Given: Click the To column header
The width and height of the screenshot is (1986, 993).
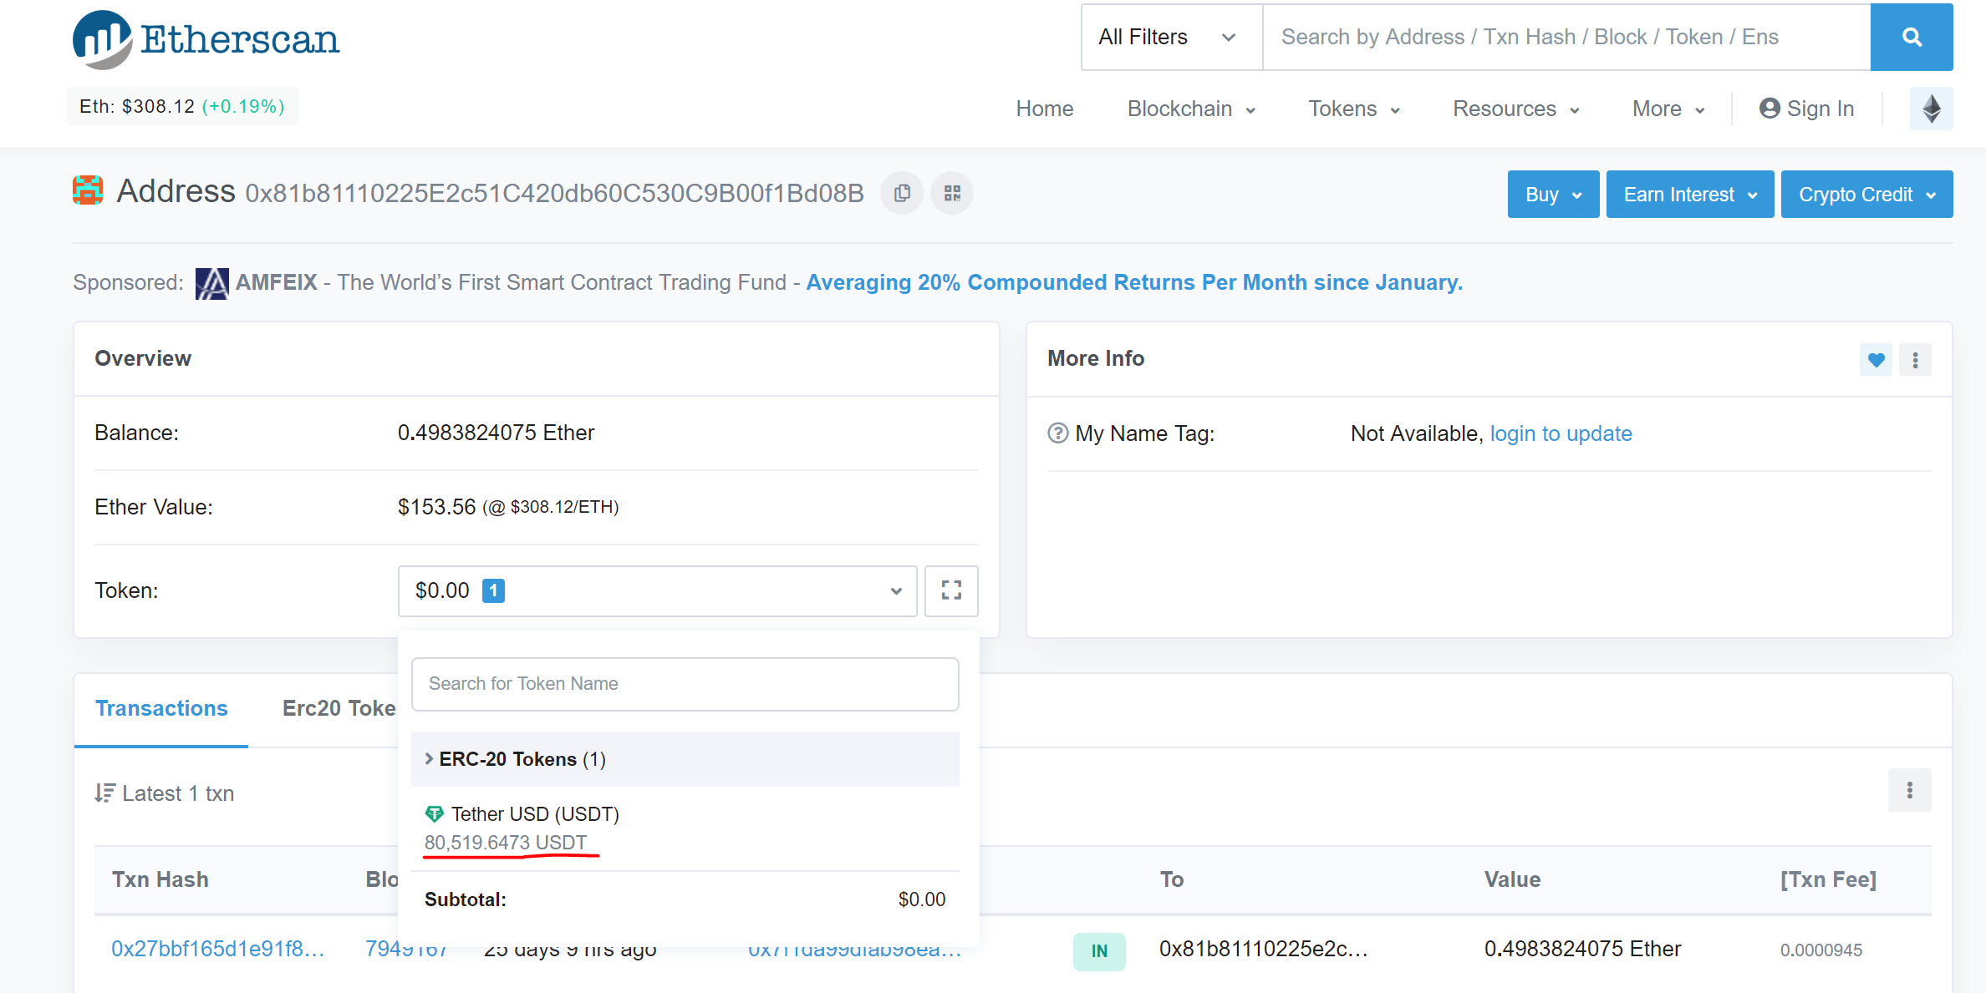Looking at the screenshot, I should [1171, 879].
